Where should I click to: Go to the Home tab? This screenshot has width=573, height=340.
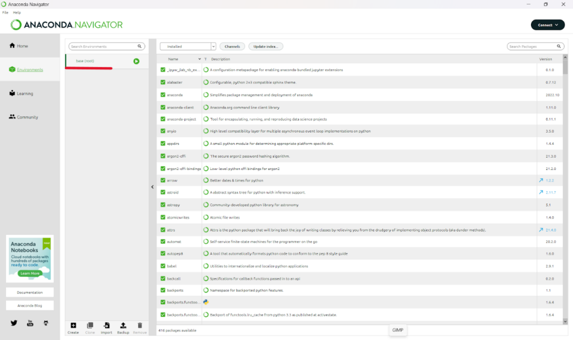(x=30, y=46)
